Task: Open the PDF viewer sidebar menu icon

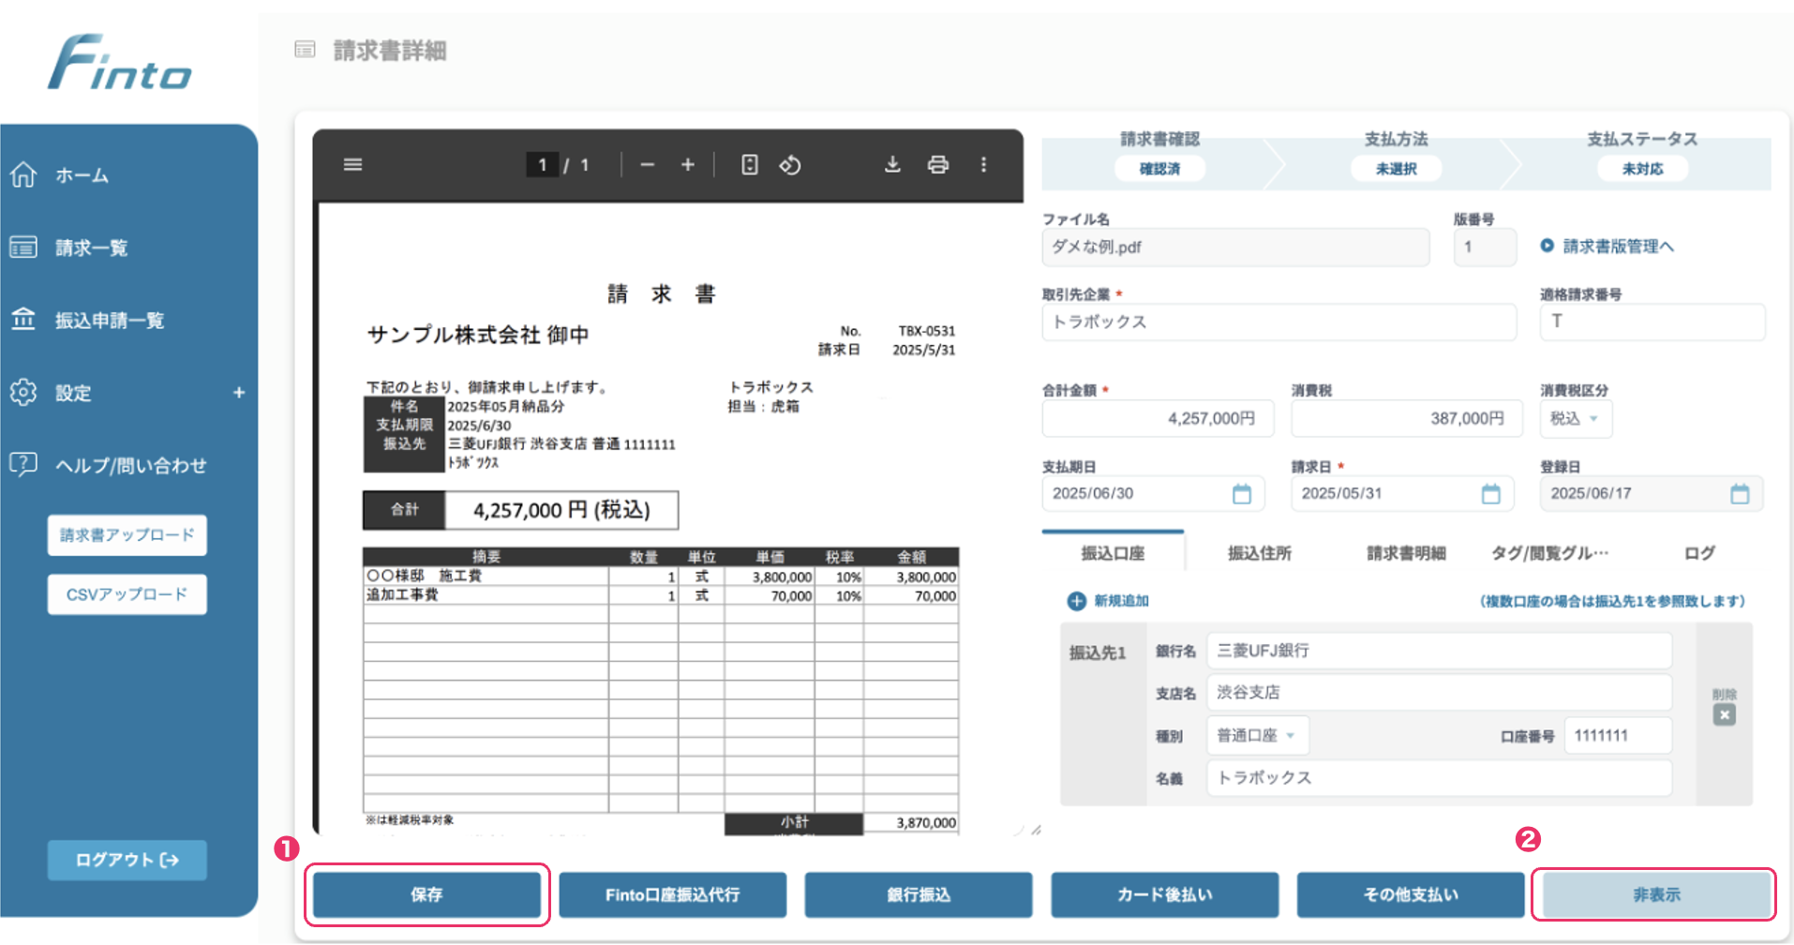Action: pos(352,165)
